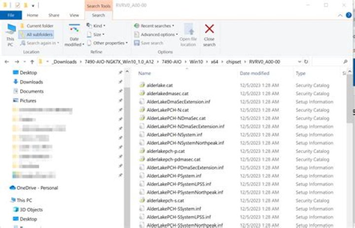This screenshot has width=355, height=228.
Task: Sort by the Name column header
Action: tap(144, 73)
